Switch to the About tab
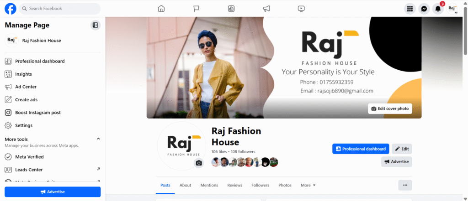468x201 pixels. click(x=185, y=185)
